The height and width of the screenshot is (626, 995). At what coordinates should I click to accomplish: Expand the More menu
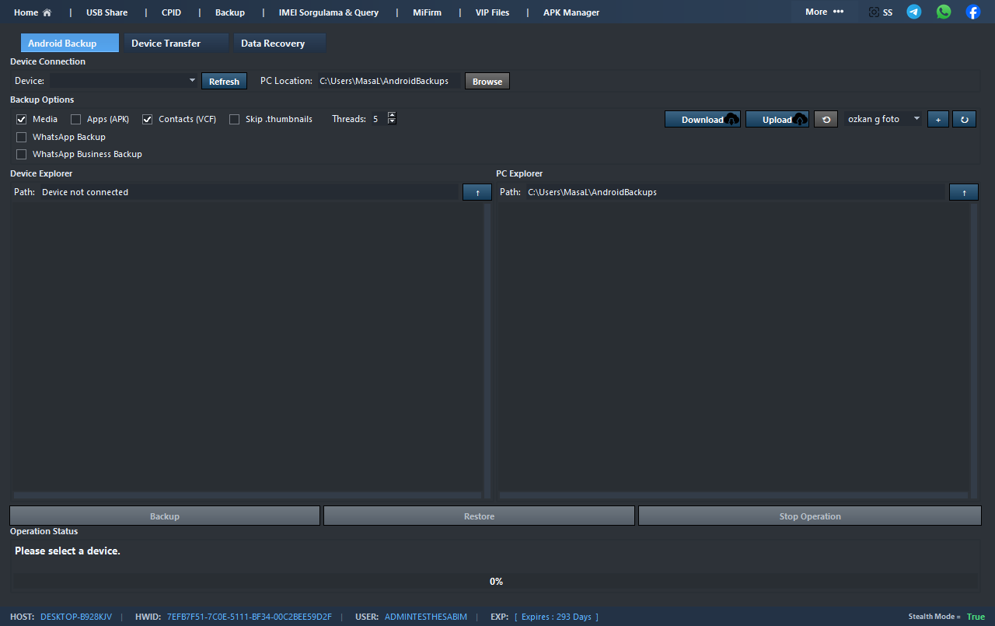pos(824,12)
